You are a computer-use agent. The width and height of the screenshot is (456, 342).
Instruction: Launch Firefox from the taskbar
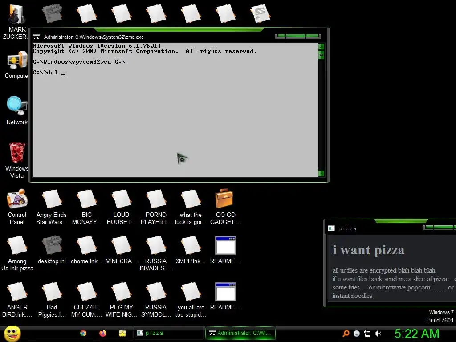tap(103, 333)
